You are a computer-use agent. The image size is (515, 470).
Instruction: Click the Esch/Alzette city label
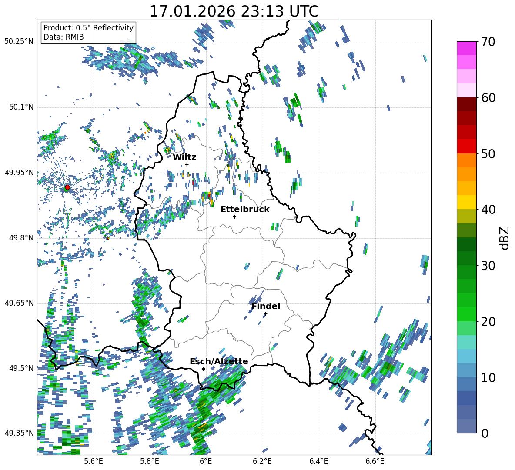[219, 362]
